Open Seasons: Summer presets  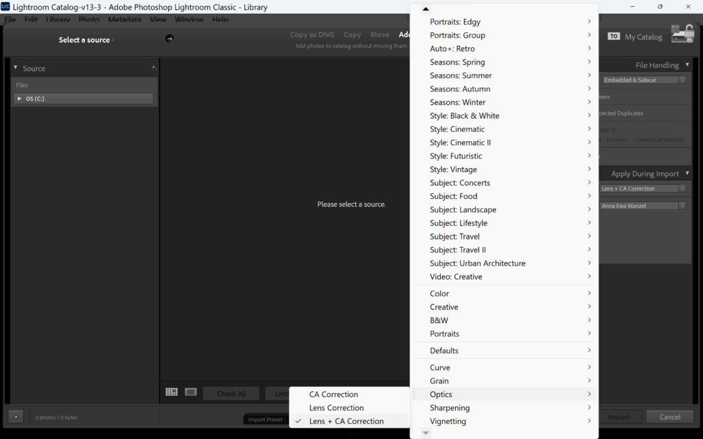click(x=504, y=75)
